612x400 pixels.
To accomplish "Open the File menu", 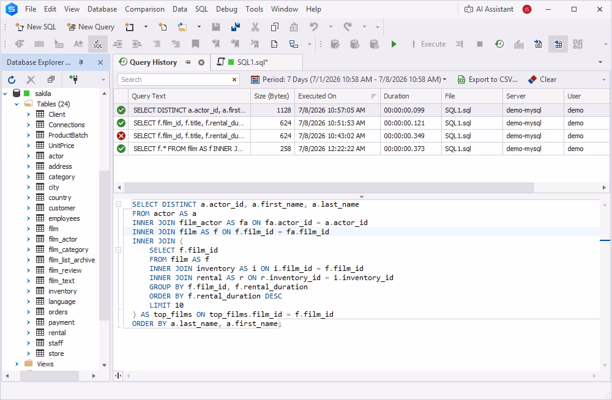I will click(x=31, y=9).
